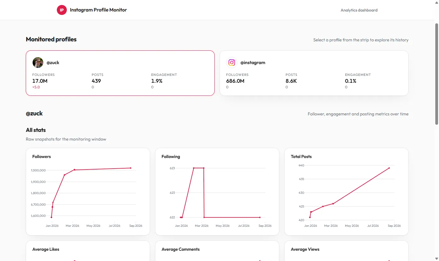Click the +5.0 follower change value
This screenshot has height=261, width=439.
[x=36, y=87]
